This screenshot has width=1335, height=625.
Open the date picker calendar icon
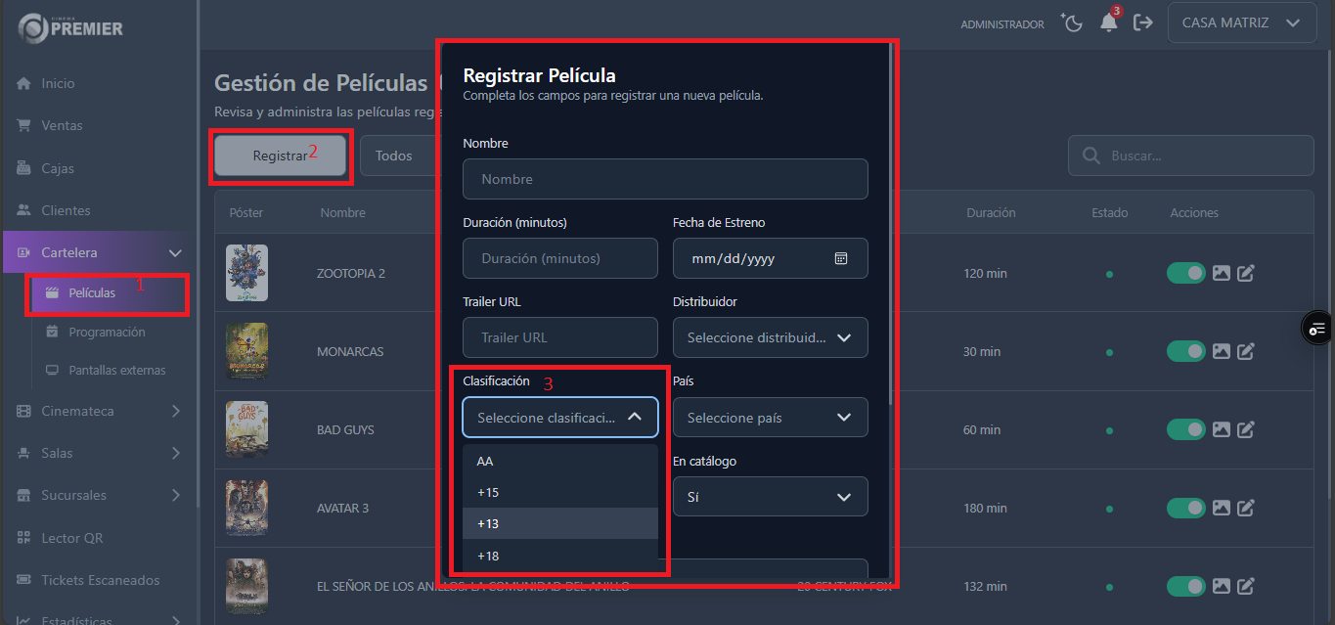(x=840, y=258)
